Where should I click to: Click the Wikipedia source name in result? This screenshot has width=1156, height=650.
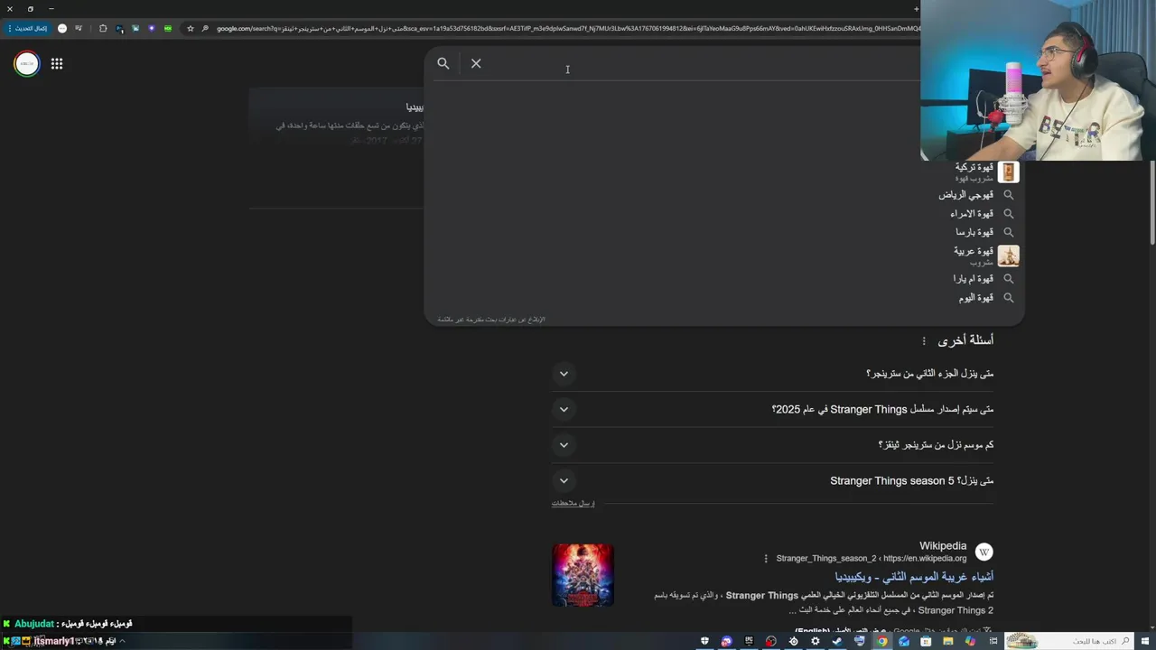tap(943, 546)
